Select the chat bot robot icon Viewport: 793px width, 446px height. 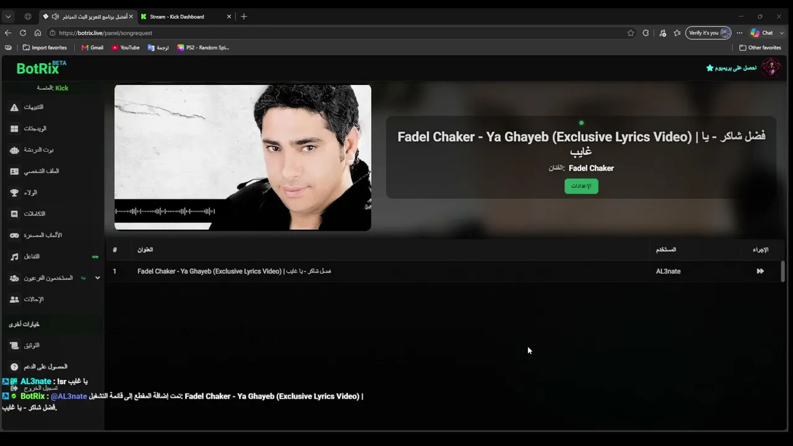point(14,150)
